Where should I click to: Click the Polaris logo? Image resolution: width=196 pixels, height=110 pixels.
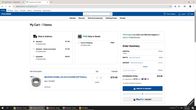click(6, 14)
